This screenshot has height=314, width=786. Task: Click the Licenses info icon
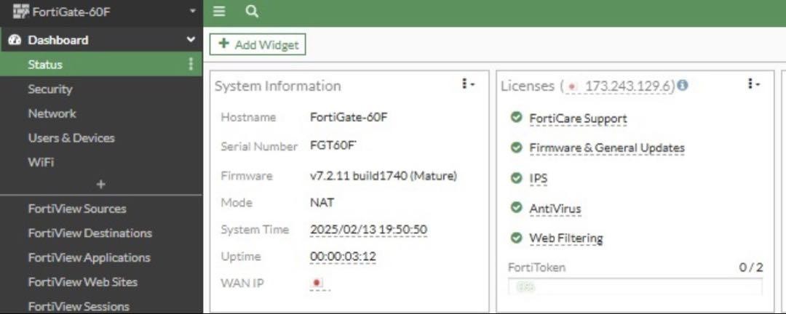(682, 86)
